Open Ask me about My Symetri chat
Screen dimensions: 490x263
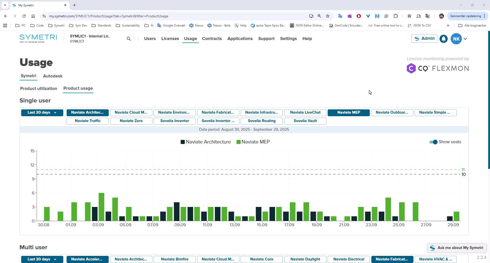[457, 248]
